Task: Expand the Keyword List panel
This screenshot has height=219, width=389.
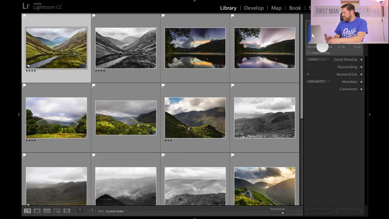Action: pos(361,74)
